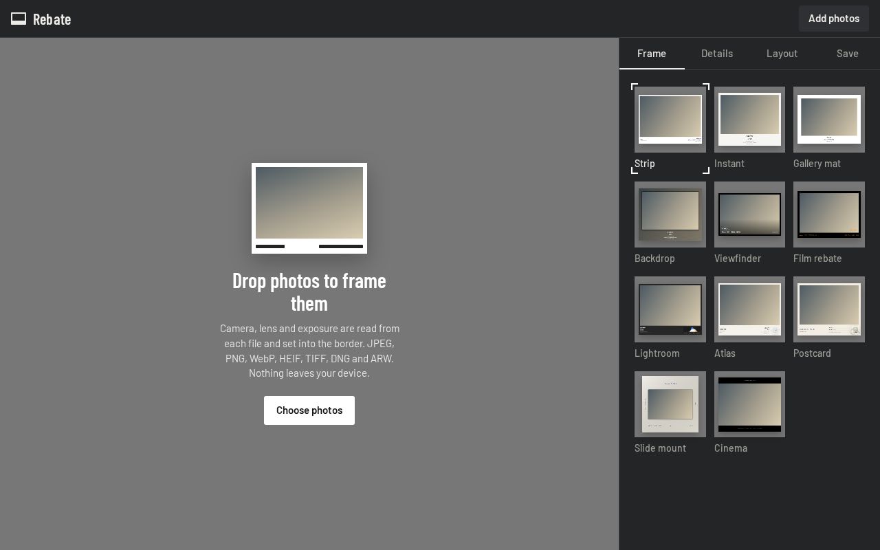This screenshot has height=550, width=880.
Task: Click the Choose photos button
Action: pos(309,410)
